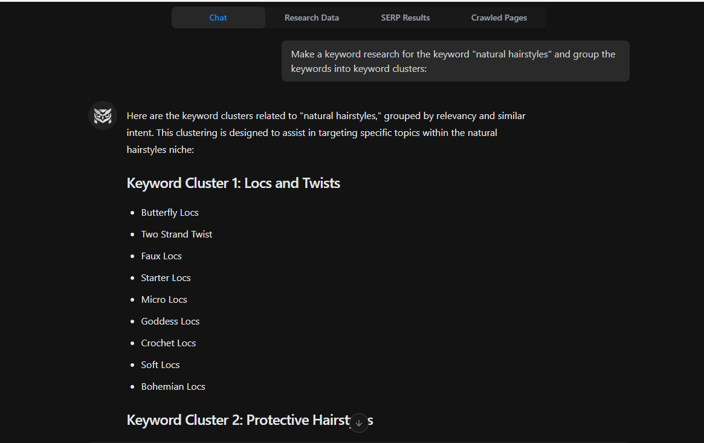
Task: Select the 'Two Strand Twist' keyword
Action: tap(176, 234)
